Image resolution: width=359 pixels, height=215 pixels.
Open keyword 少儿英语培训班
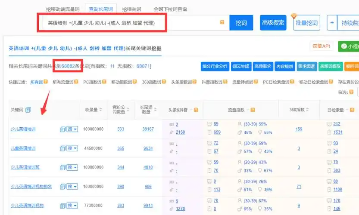click(x=25, y=167)
